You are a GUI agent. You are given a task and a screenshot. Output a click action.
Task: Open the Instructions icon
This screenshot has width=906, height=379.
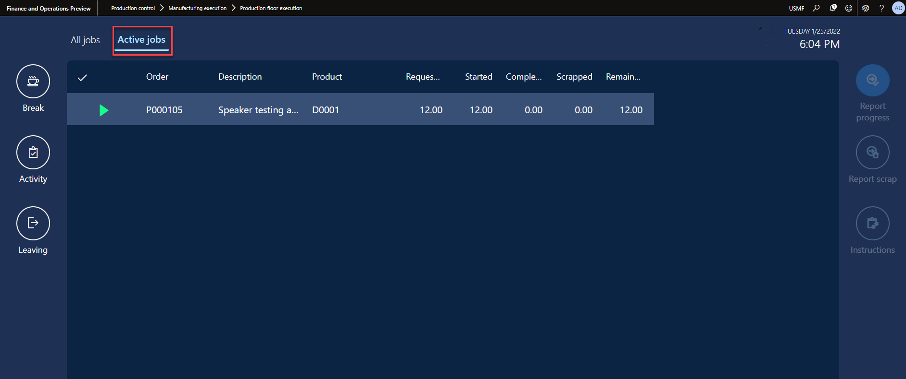tap(872, 223)
